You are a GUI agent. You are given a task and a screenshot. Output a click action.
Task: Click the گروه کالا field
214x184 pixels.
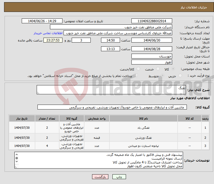point(112,107)
